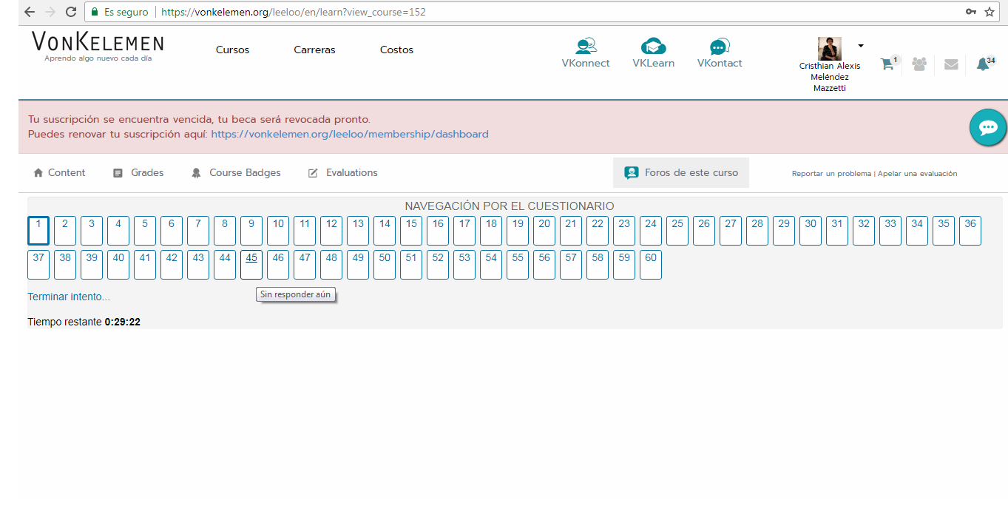Open the VKontact chat icon
The image size is (1008, 514).
(719, 47)
